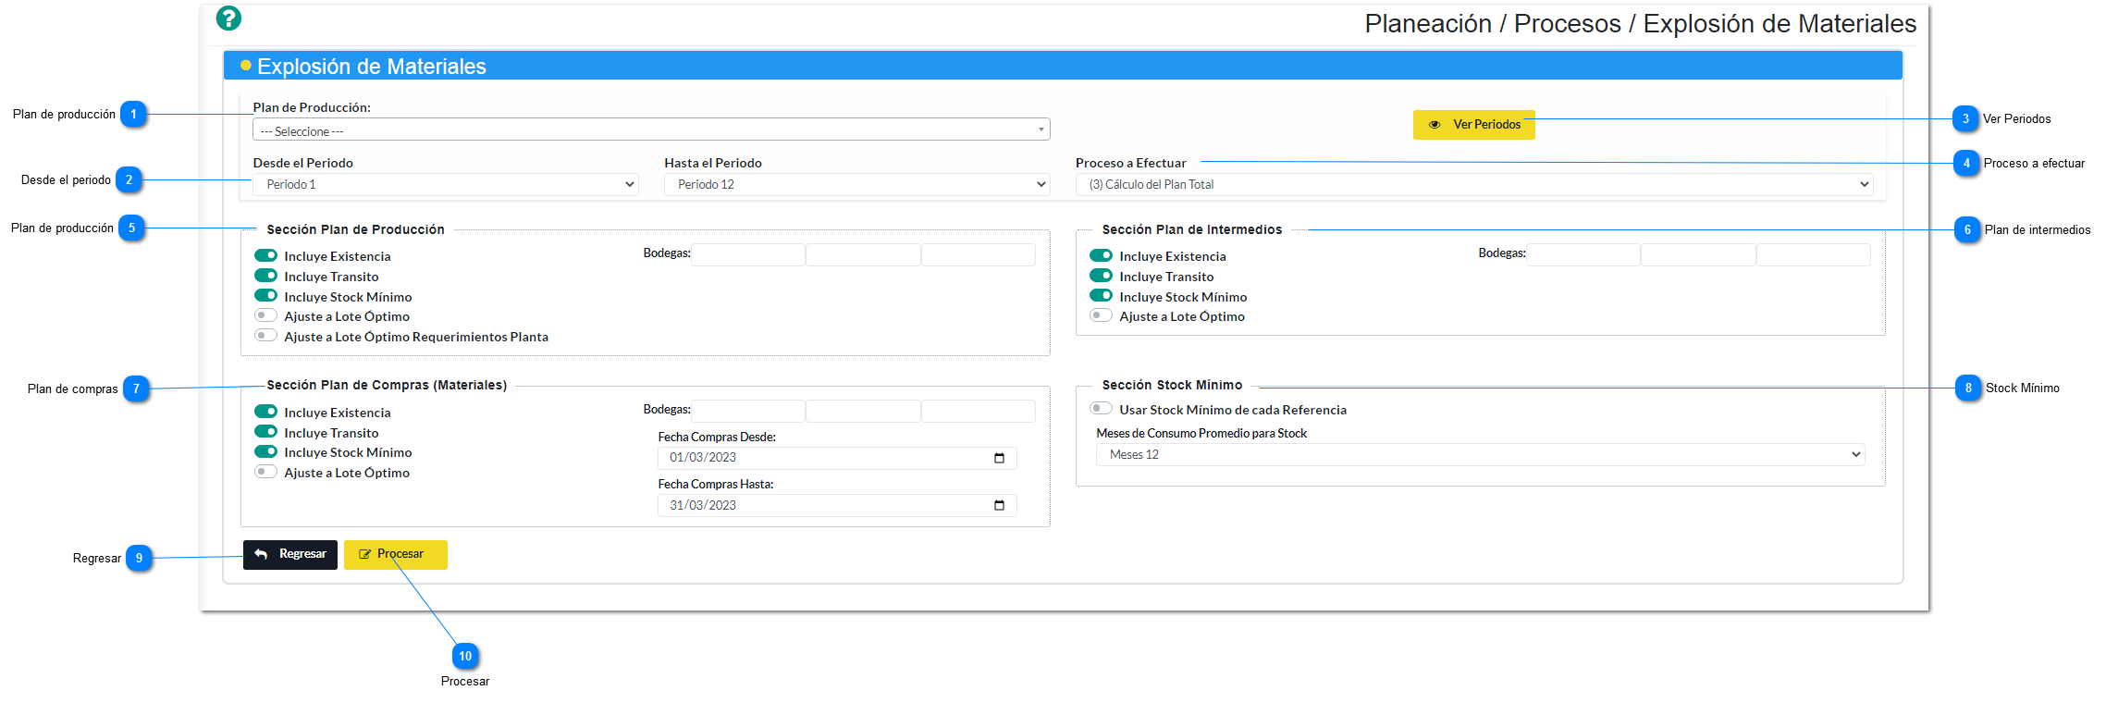Open the green help question mark icon
The width and height of the screenshot is (2106, 703).
[x=228, y=18]
